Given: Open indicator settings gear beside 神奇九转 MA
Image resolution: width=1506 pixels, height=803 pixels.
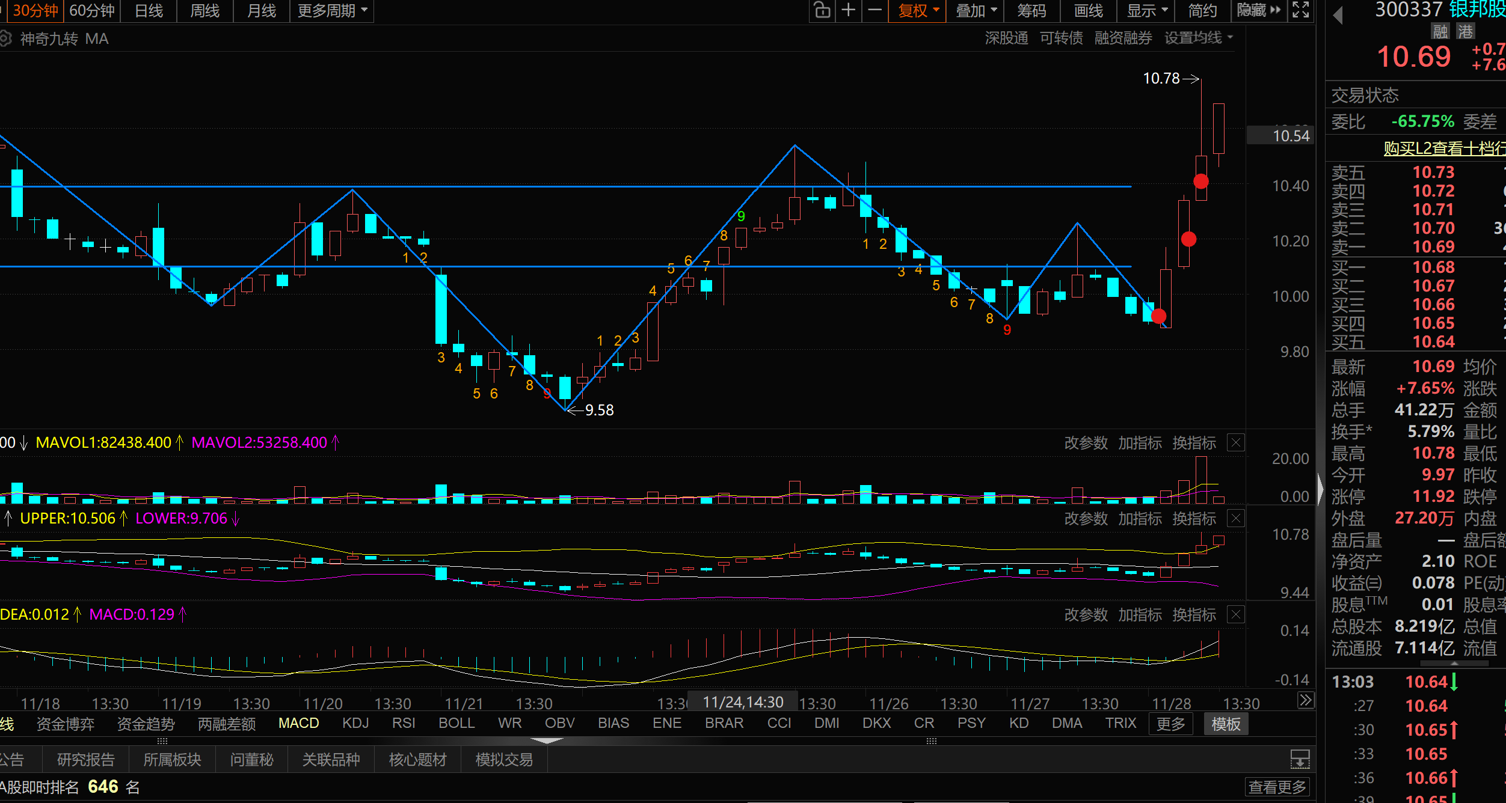Looking at the screenshot, I should click(x=5, y=39).
